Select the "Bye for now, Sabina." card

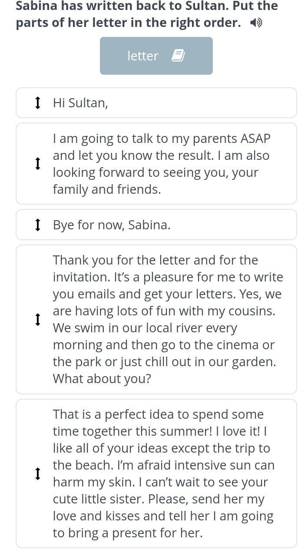point(156,225)
